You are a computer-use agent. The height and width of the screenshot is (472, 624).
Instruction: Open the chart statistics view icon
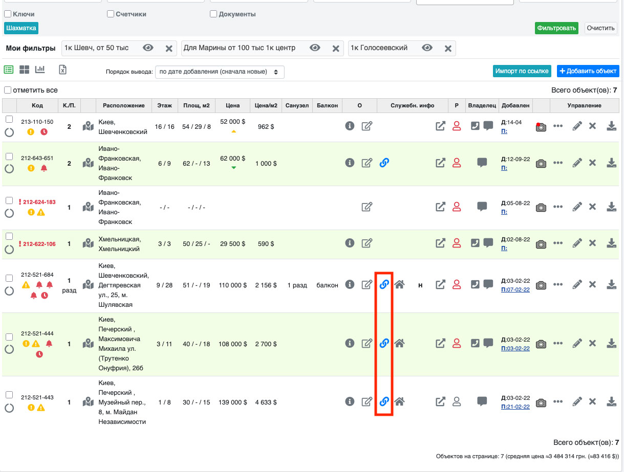(x=40, y=70)
